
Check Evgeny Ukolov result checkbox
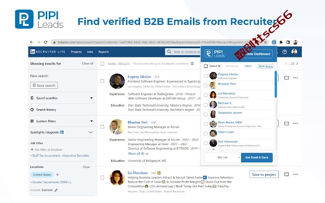click(102, 81)
